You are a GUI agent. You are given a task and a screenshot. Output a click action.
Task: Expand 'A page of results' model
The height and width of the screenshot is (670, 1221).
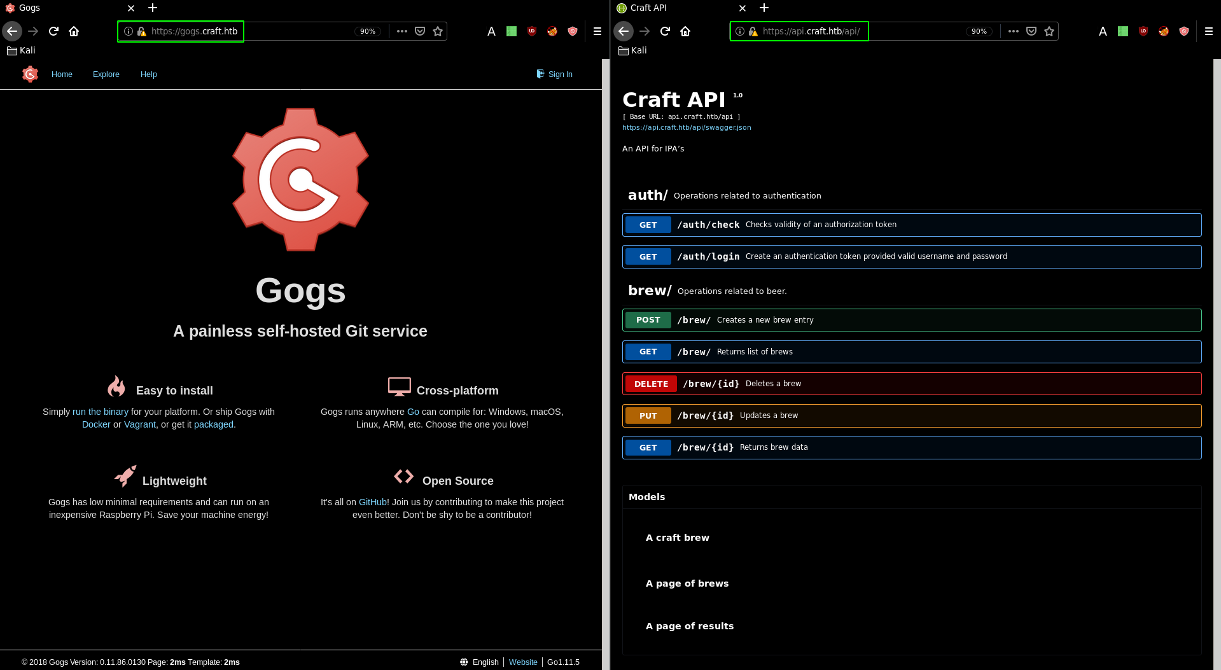coord(690,626)
